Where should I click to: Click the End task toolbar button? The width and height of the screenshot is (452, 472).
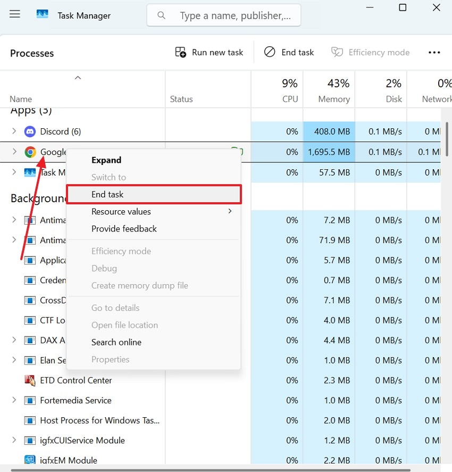(289, 52)
